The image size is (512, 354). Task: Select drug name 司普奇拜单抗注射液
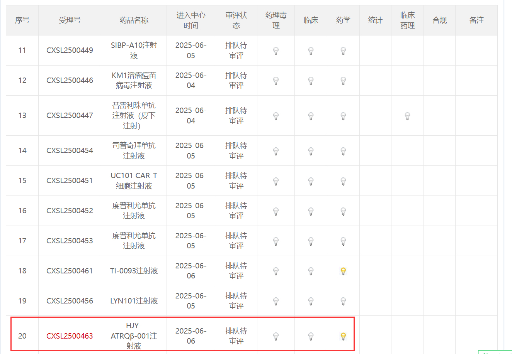click(134, 150)
